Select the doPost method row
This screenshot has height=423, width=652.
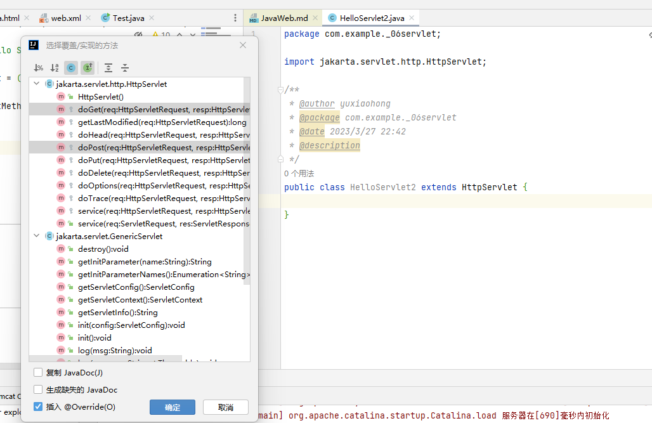pos(140,148)
